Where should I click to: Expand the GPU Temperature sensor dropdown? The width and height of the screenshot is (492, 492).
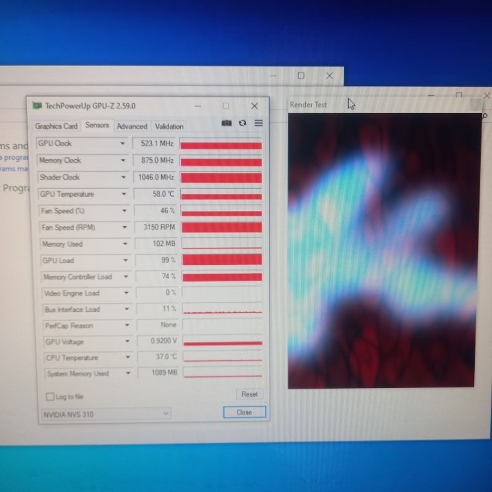point(124,194)
